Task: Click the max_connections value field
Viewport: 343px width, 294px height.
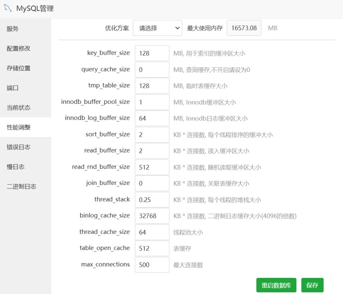Action: (x=152, y=265)
